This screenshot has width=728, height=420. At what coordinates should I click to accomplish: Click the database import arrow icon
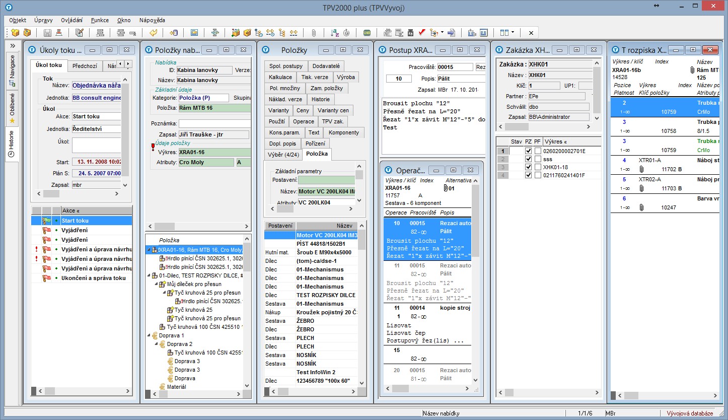(x=174, y=33)
